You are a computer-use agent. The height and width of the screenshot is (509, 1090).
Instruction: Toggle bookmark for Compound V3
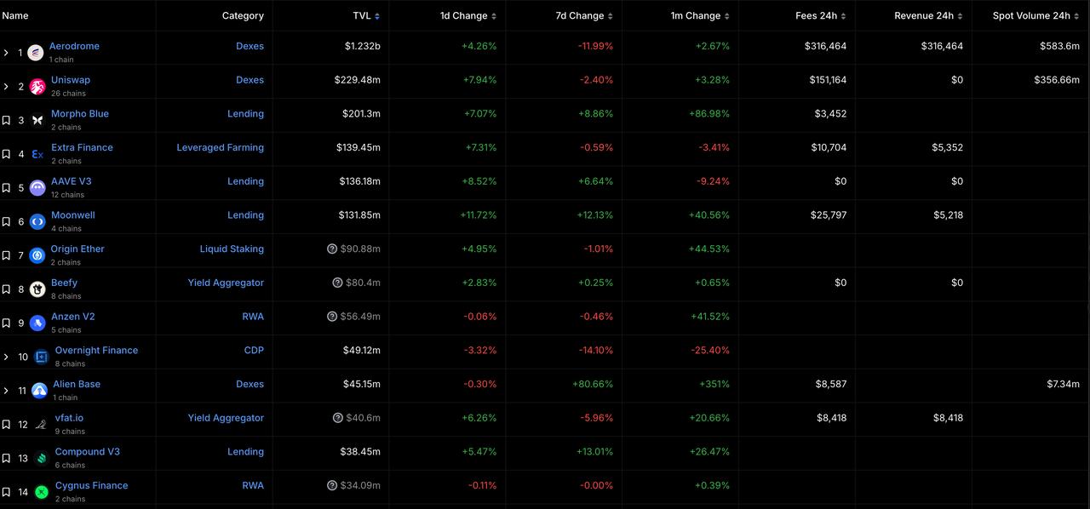[x=6, y=459]
